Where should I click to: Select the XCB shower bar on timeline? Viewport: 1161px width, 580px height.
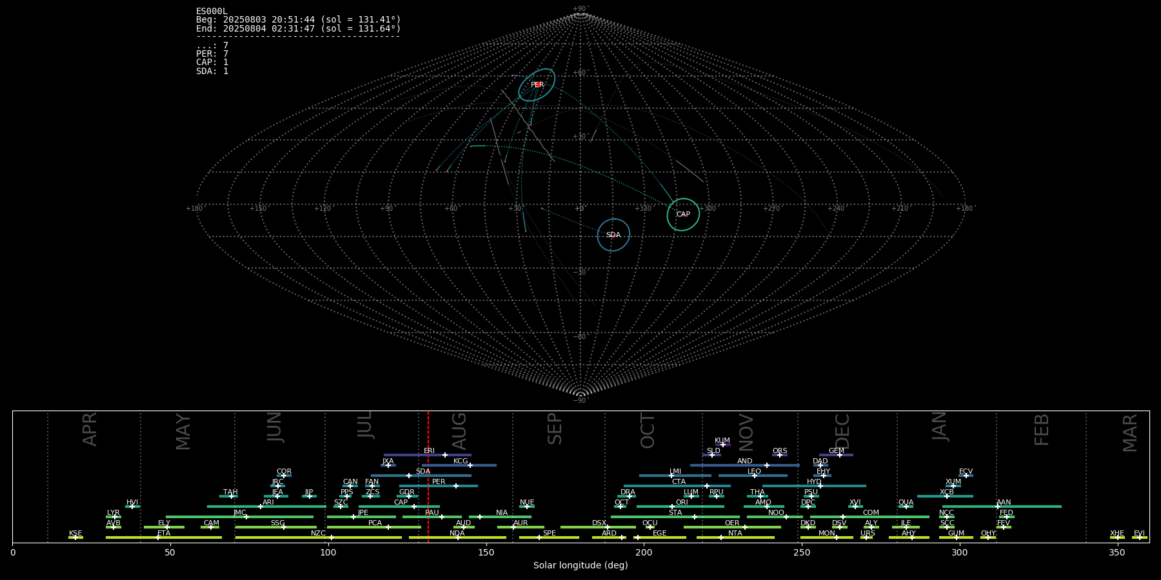click(x=945, y=496)
